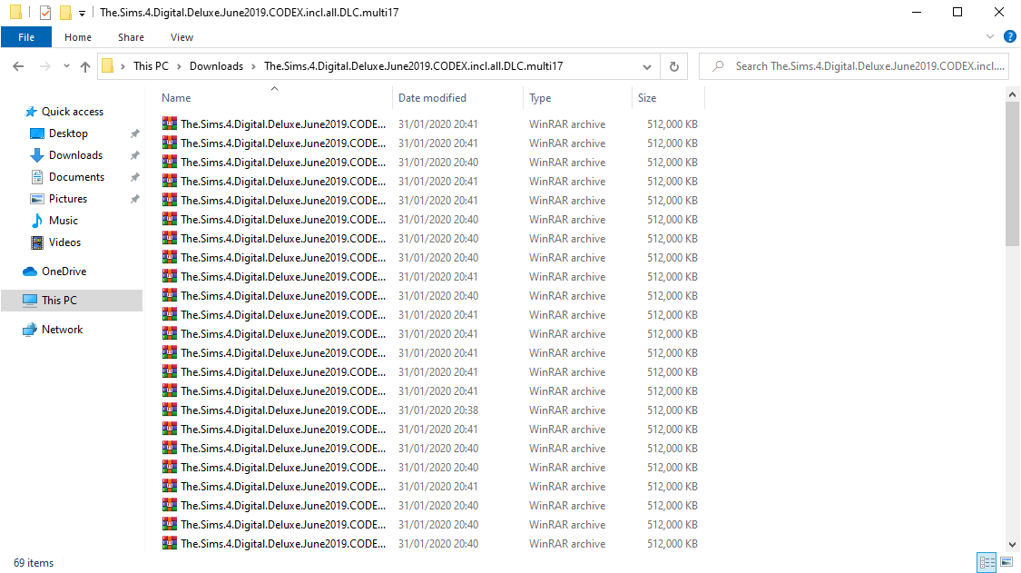Open the address bar previous locations dropdown
The width and height of the screenshot is (1021, 573).
click(x=646, y=66)
